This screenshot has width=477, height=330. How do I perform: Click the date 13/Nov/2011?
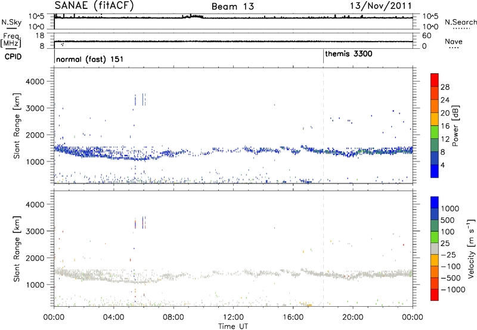[380, 6]
